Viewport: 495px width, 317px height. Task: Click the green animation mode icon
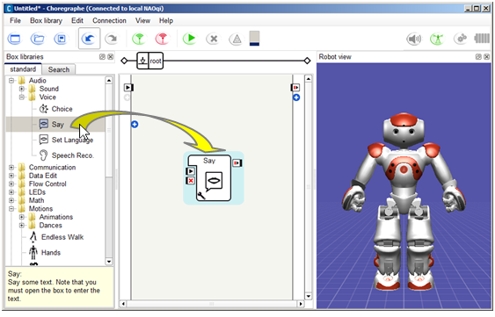click(x=438, y=39)
